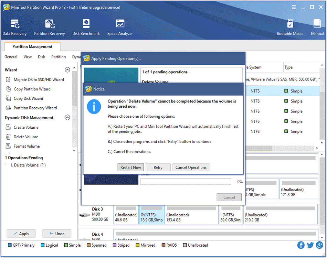Click partition list scroll-right arrow
Screen dimensions: 327x258
coord(317,148)
